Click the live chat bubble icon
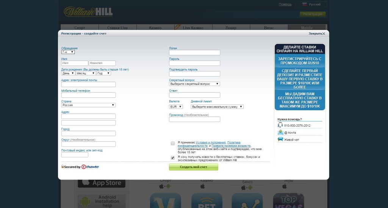388x208 pixels. pos(280,139)
